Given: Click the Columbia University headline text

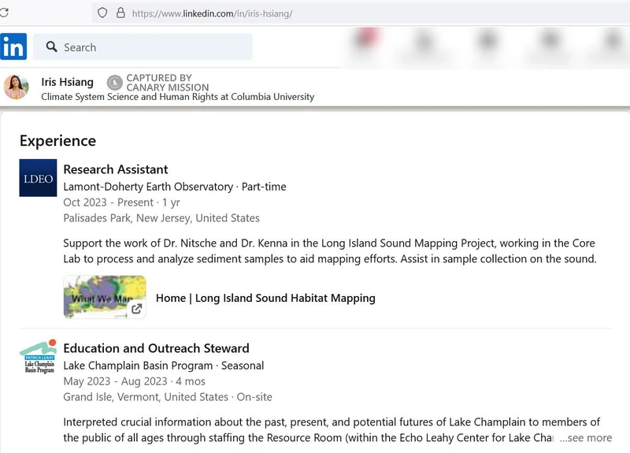Looking at the screenshot, I should click(178, 97).
